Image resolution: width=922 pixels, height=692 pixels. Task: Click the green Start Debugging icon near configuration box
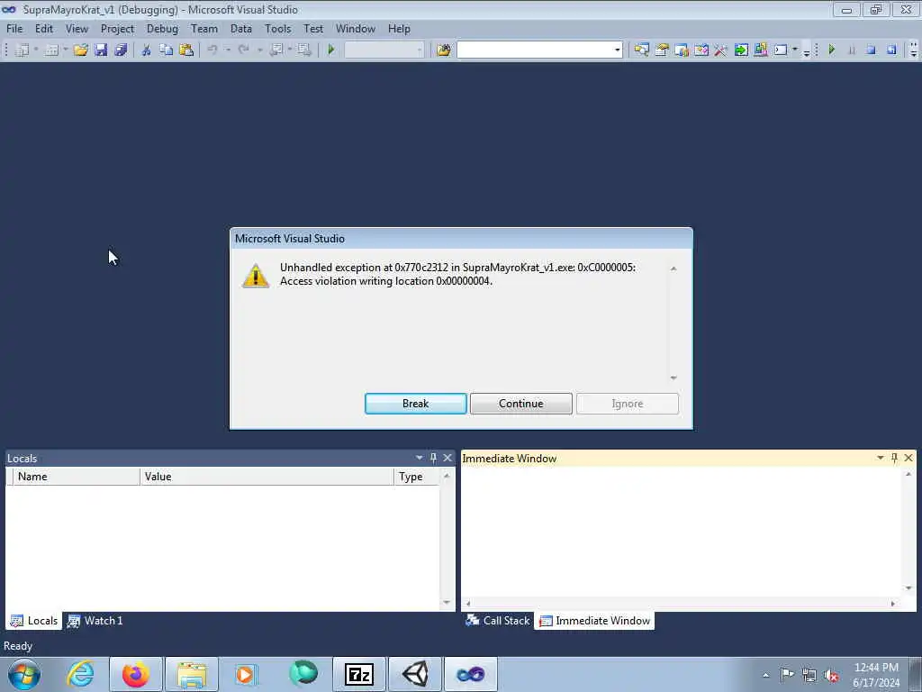[331, 50]
